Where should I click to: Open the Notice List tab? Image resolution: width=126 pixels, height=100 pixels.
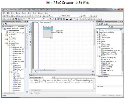pos(37,93)
